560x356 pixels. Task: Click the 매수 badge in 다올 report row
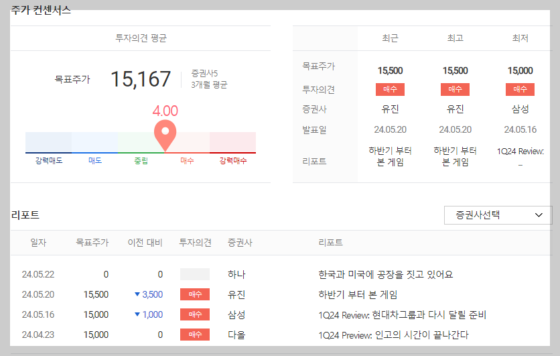pyautogui.click(x=195, y=334)
